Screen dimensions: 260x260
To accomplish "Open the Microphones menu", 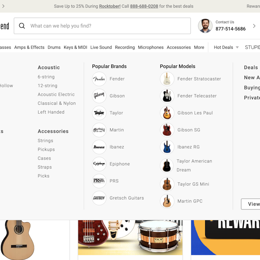I will pos(151,47).
